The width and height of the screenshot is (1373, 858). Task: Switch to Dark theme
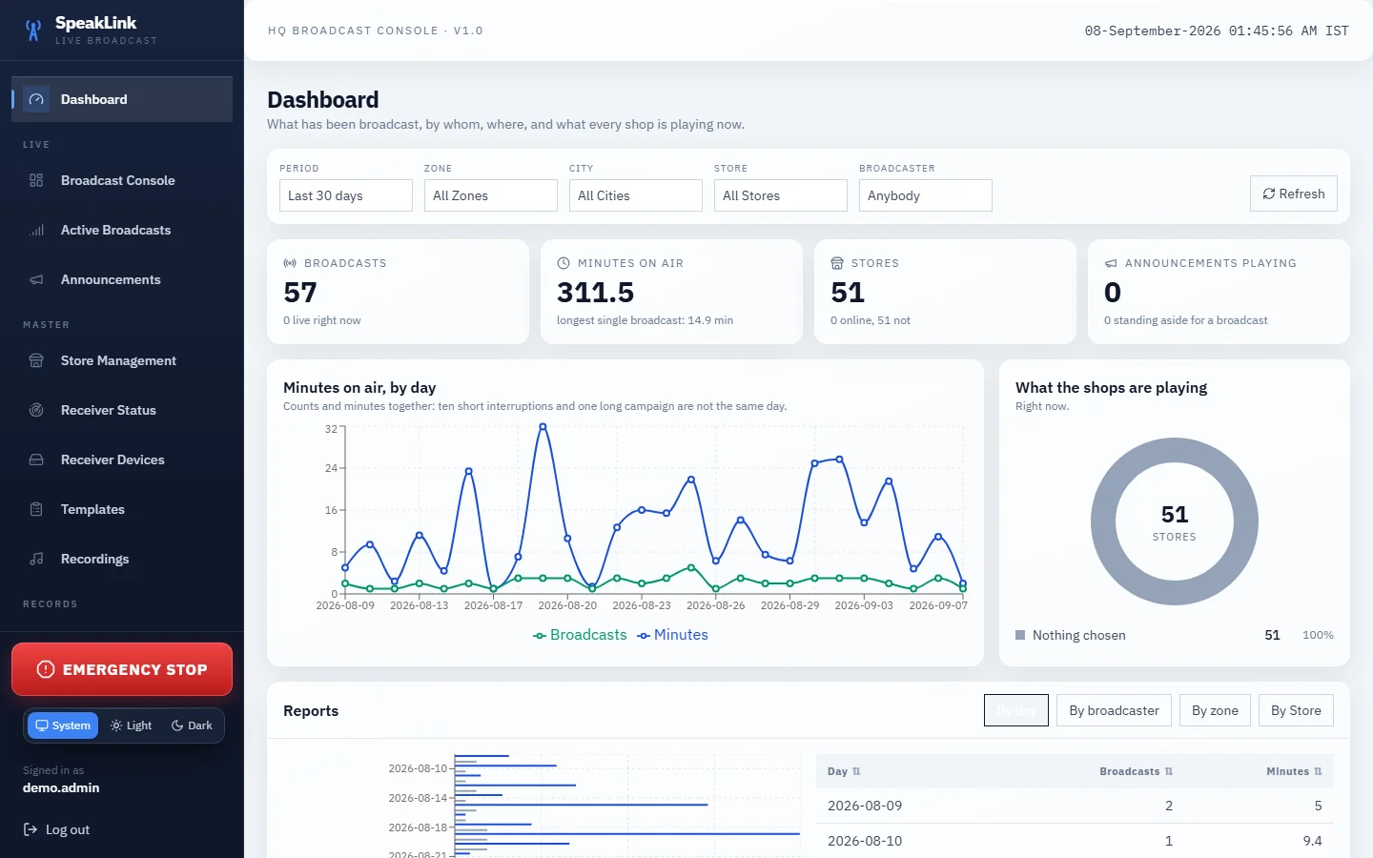(192, 725)
